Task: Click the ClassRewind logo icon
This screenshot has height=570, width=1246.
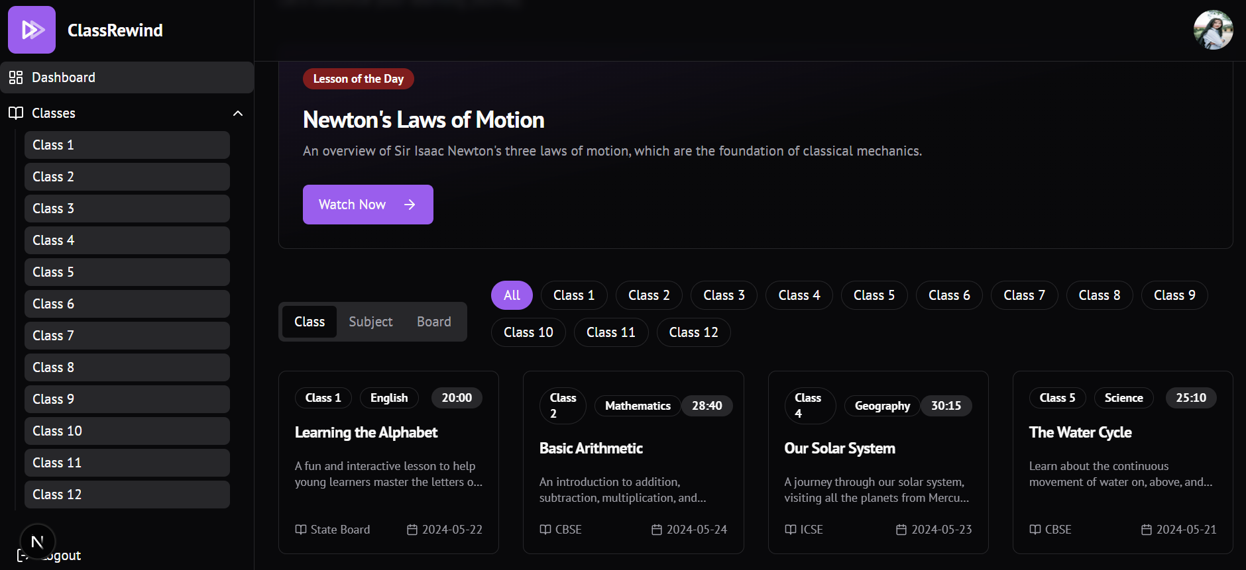Action: 32,30
